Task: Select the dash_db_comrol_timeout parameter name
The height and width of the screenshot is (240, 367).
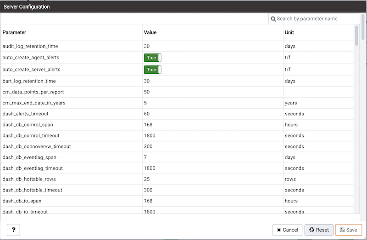Action: tap(31, 136)
